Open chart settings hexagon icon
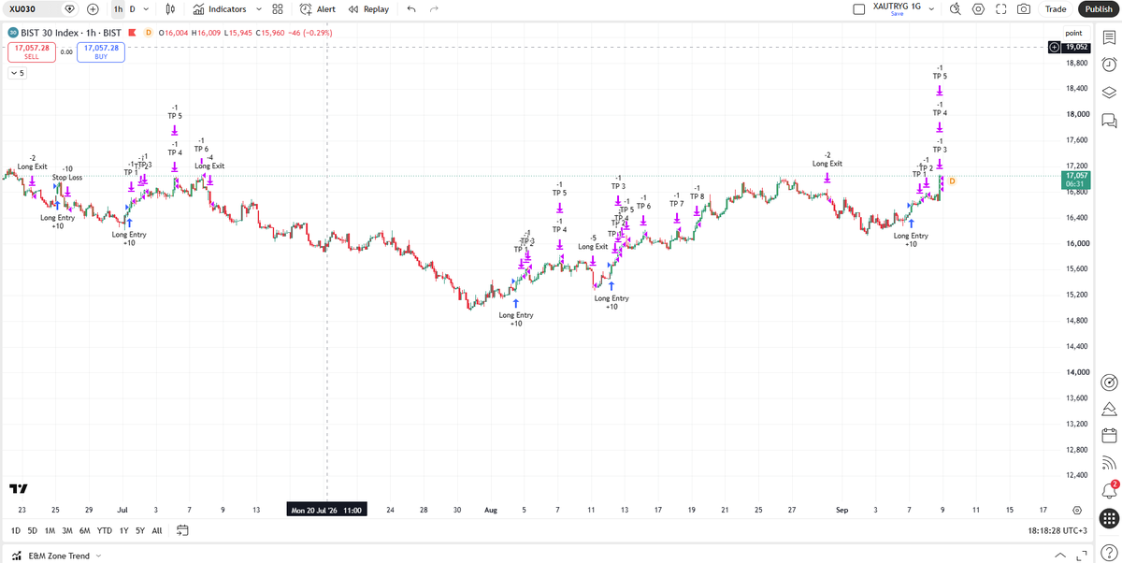The height and width of the screenshot is (563, 1122). (978, 9)
